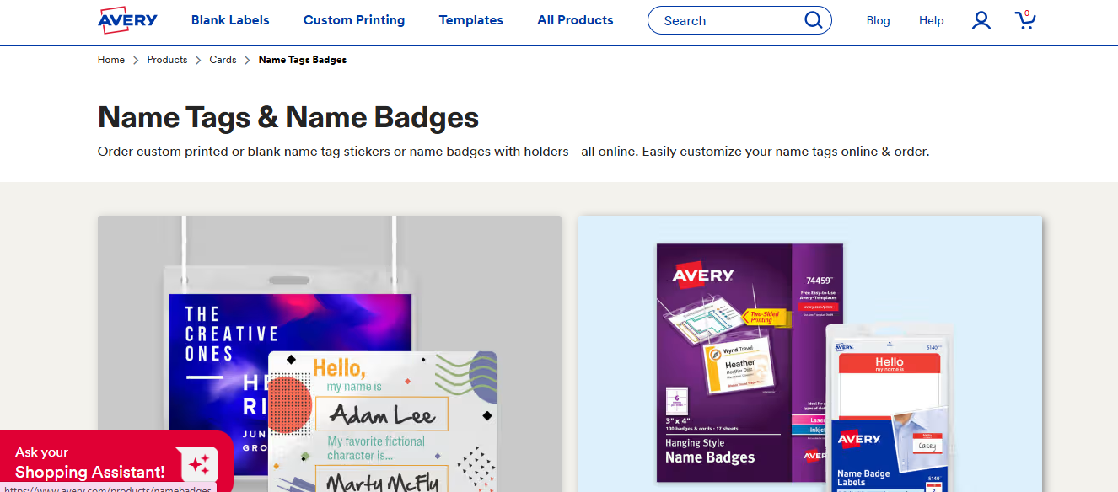This screenshot has height=492, width=1118.
Task: Open the Custom Printing menu
Action: pyautogui.click(x=354, y=20)
